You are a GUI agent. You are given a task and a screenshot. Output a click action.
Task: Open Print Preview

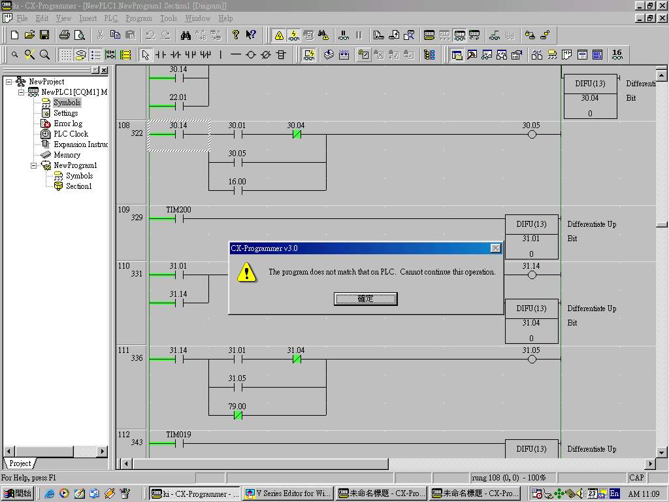(79, 35)
